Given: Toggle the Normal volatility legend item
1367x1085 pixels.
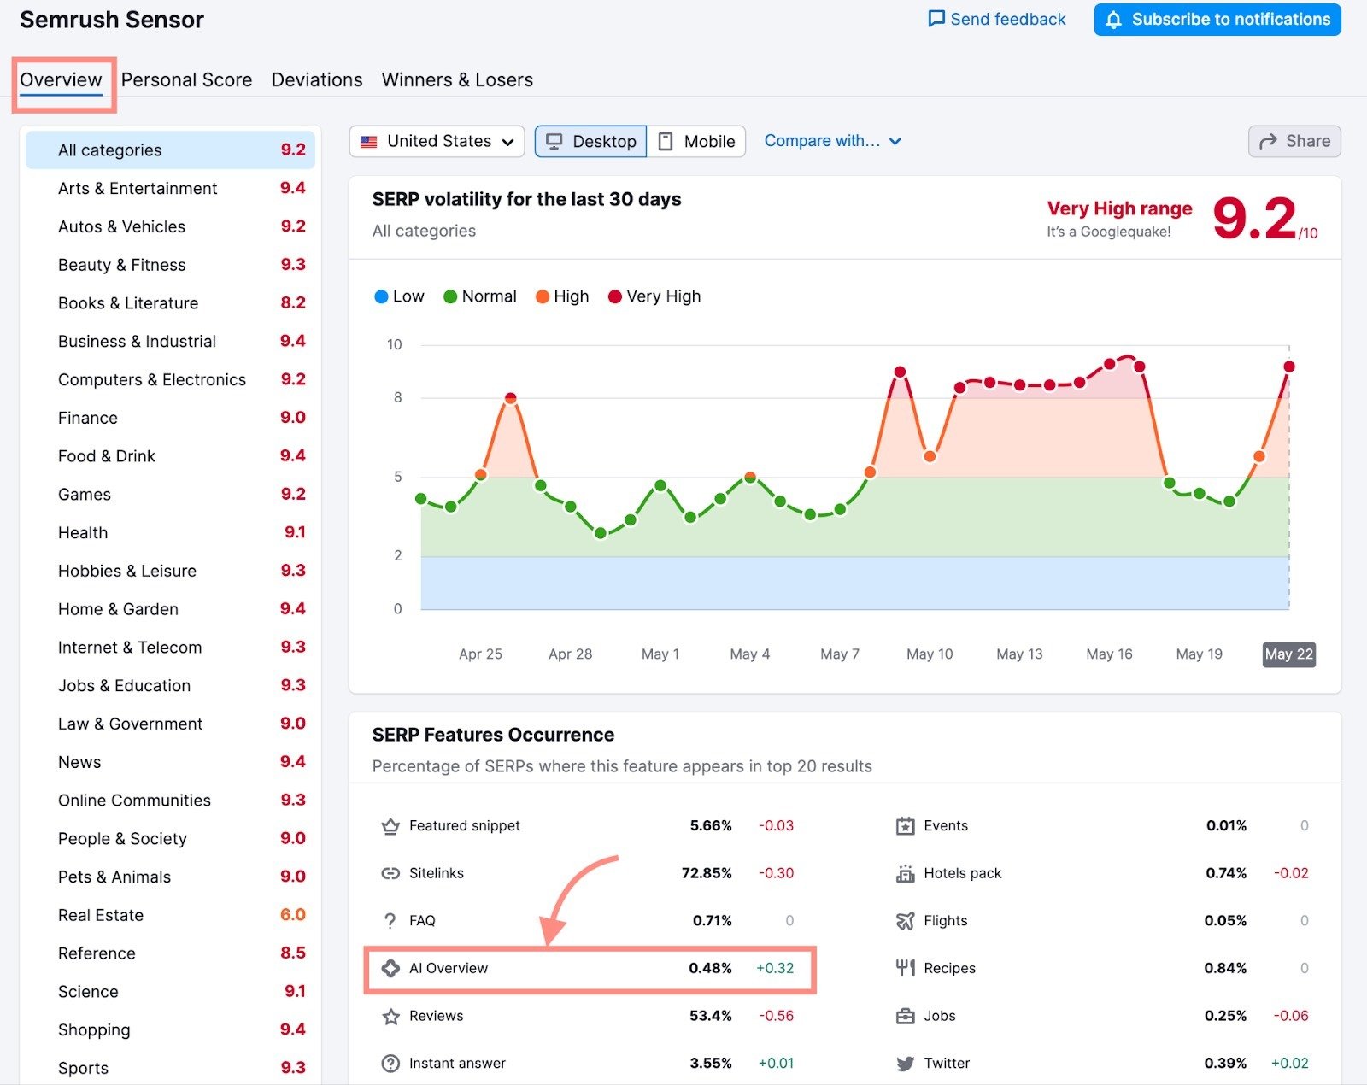Looking at the screenshot, I should click(480, 296).
